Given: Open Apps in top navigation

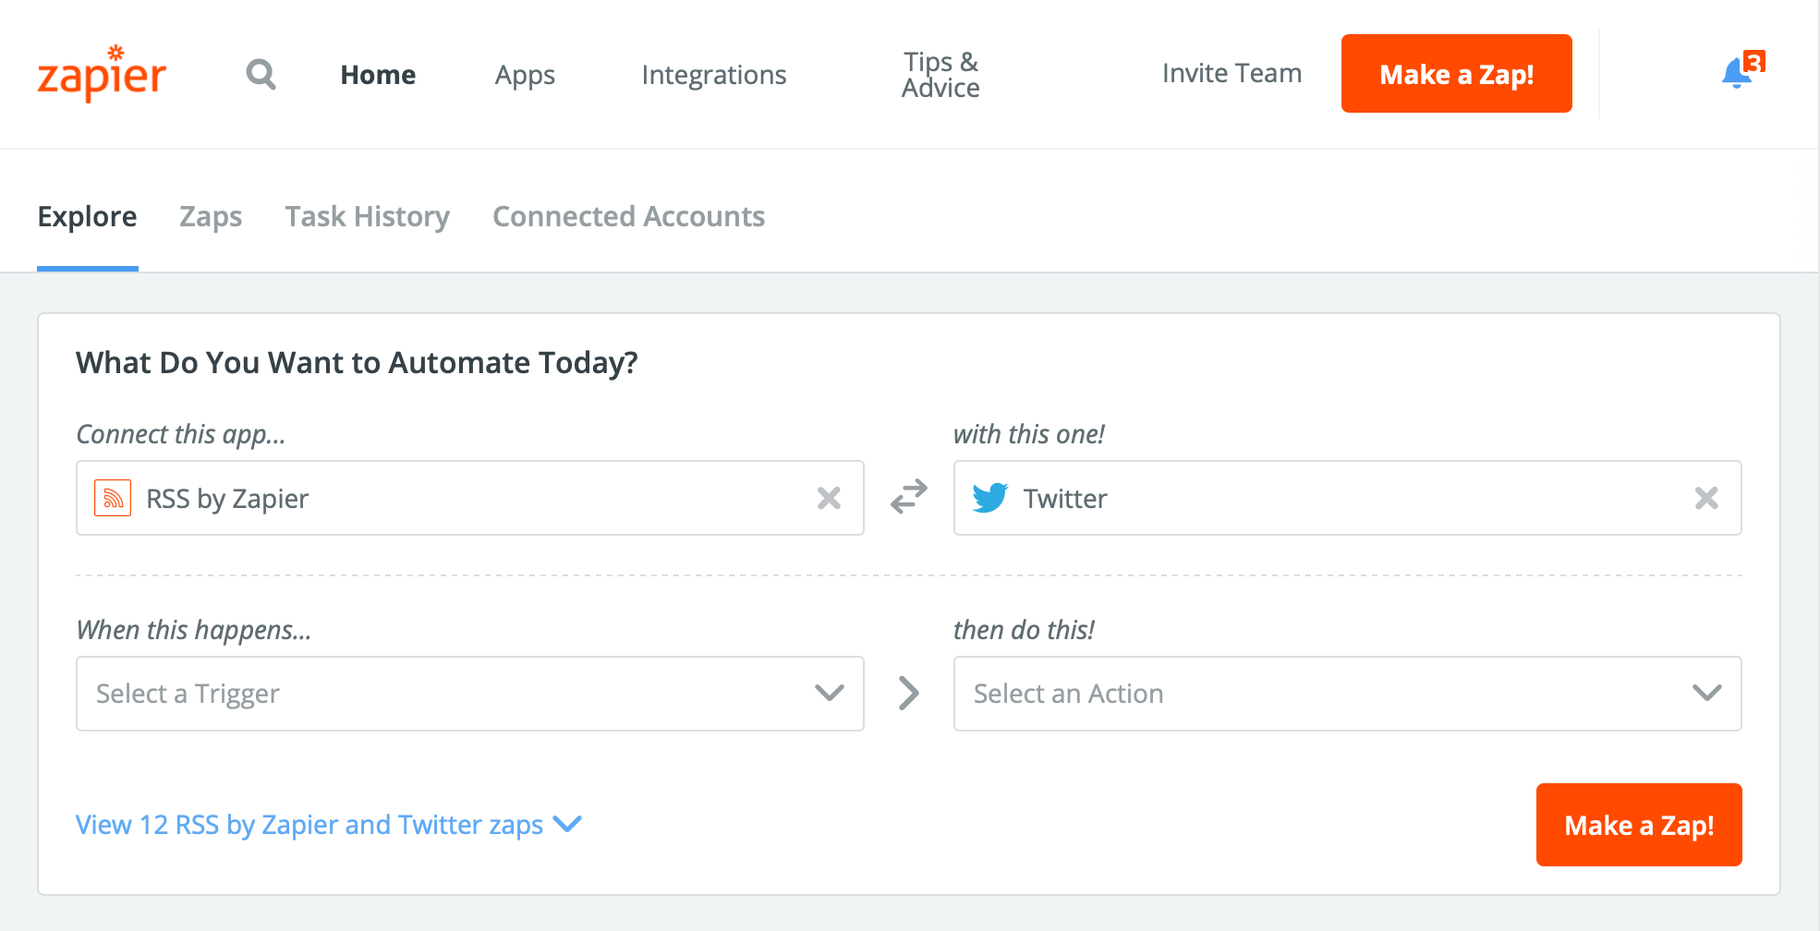Looking at the screenshot, I should [x=525, y=75].
